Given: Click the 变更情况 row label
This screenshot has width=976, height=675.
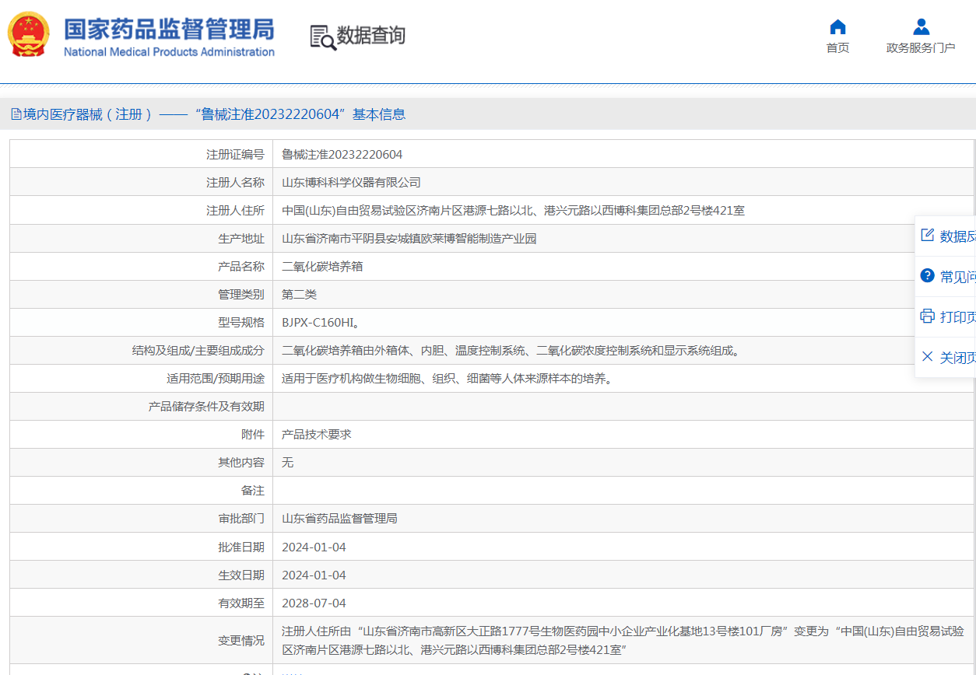Looking at the screenshot, I should pyautogui.click(x=241, y=641).
